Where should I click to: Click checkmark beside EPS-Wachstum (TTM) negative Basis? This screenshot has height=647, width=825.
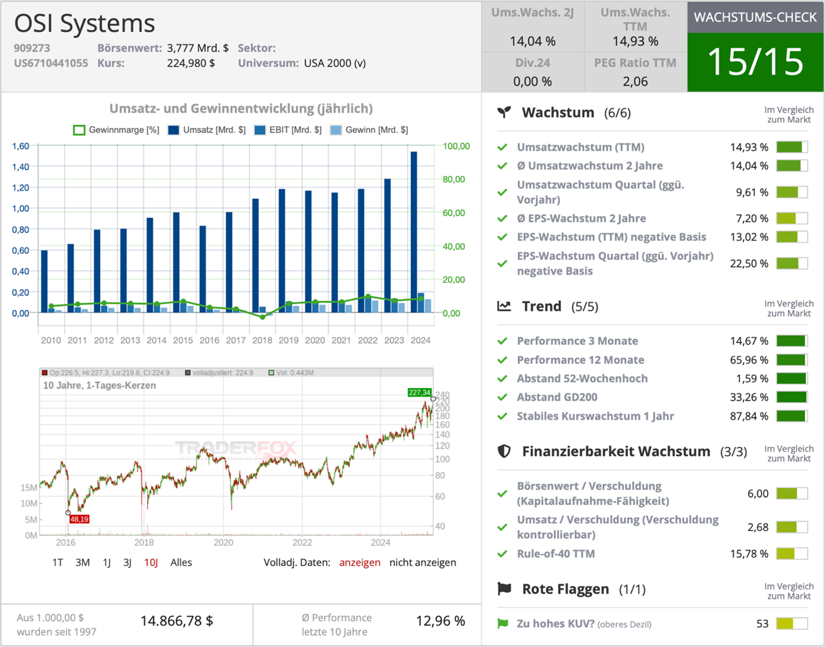pyautogui.click(x=502, y=237)
